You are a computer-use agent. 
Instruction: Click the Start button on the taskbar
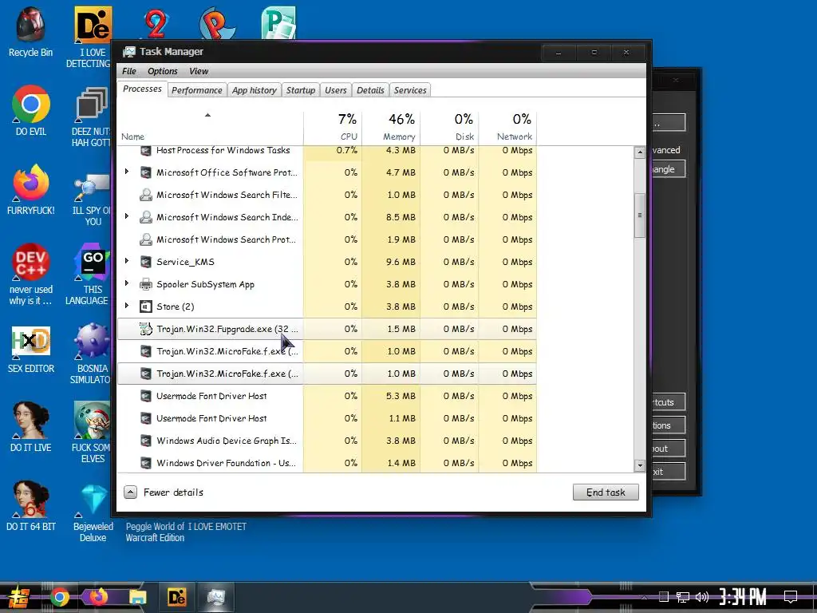(x=19, y=597)
